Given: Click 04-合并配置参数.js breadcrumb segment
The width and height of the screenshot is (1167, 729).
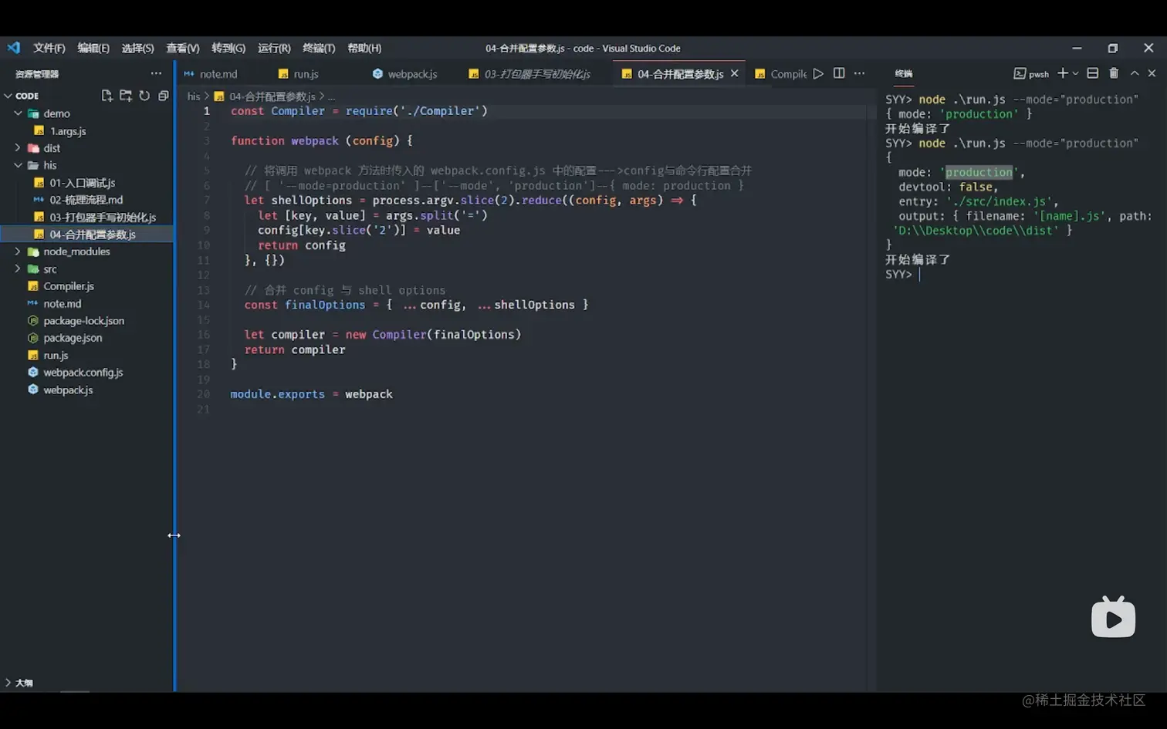Looking at the screenshot, I should (272, 96).
